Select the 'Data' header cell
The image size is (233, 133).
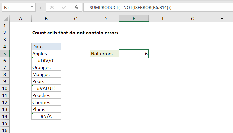[46, 47]
